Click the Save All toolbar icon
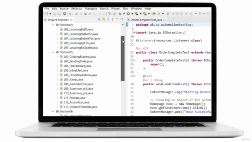The height and width of the screenshot is (142, 252). click(x=59, y=14)
